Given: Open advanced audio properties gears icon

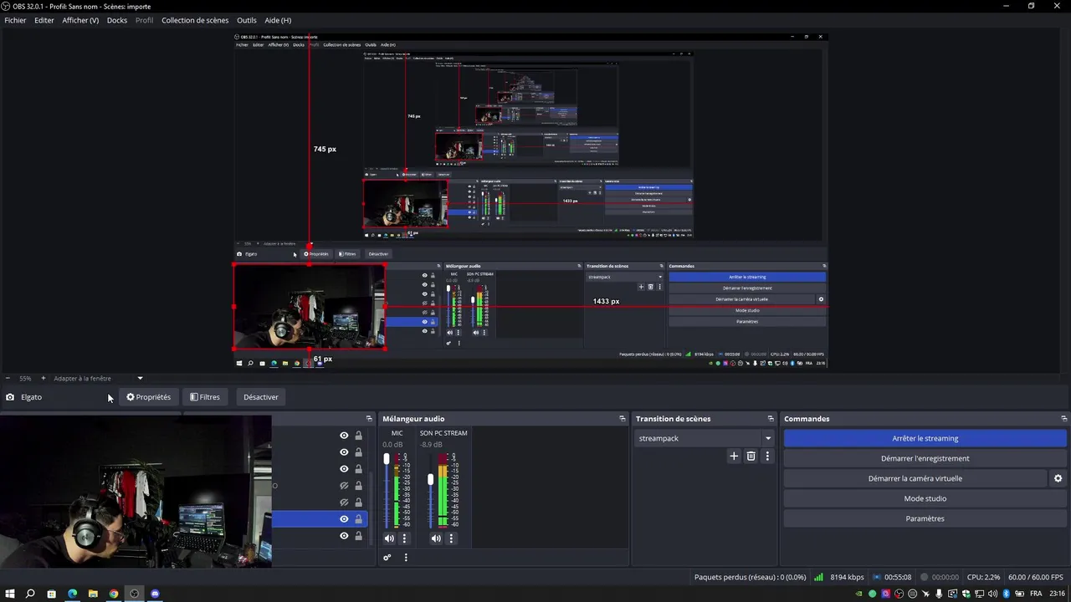Looking at the screenshot, I should click(x=387, y=558).
